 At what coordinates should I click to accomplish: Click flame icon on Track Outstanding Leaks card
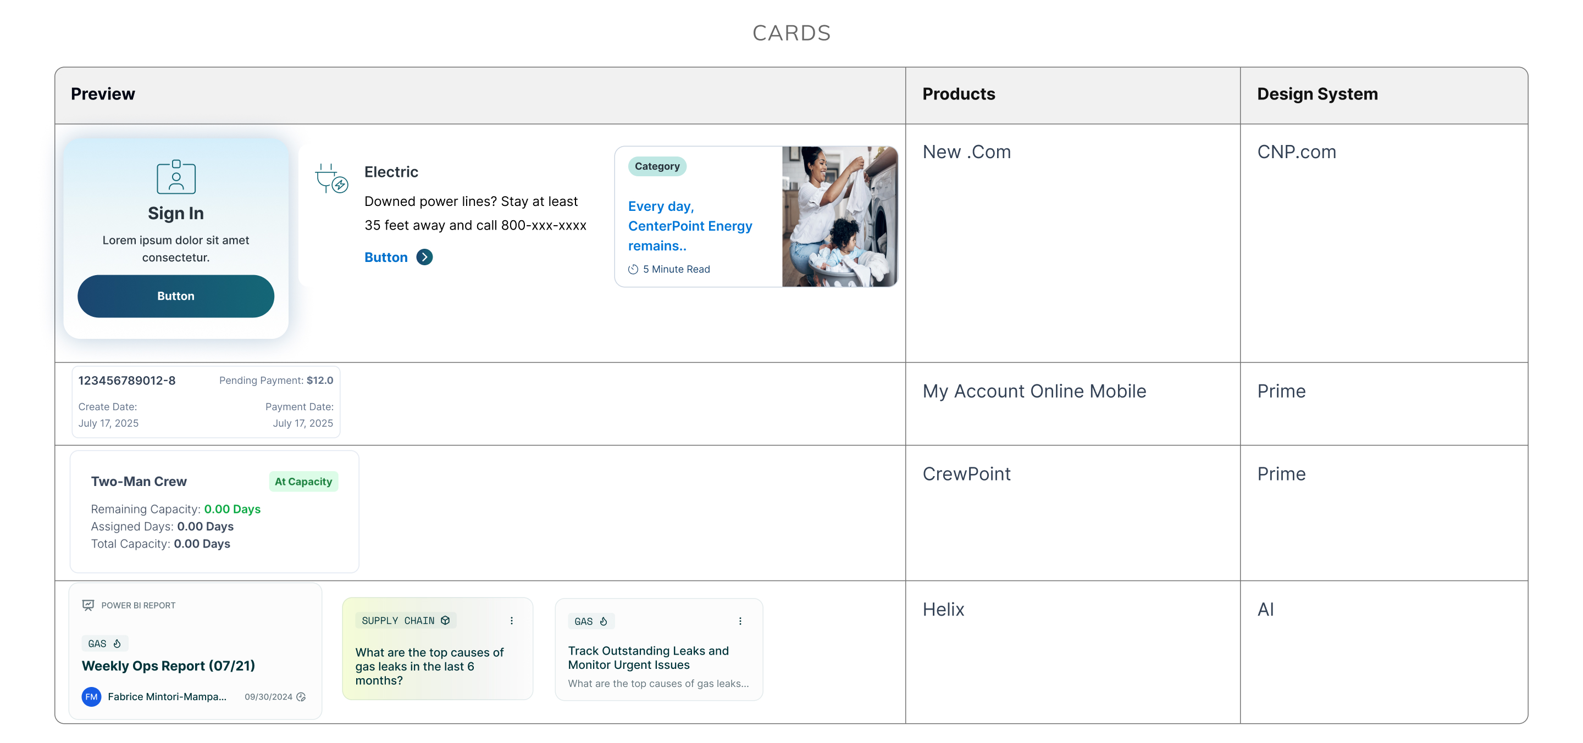(x=604, y=622)
